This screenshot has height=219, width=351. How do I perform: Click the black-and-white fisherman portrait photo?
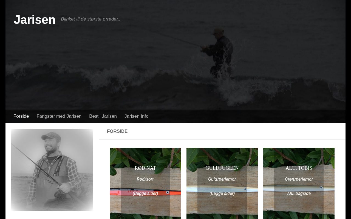click(x=52, y=170)
